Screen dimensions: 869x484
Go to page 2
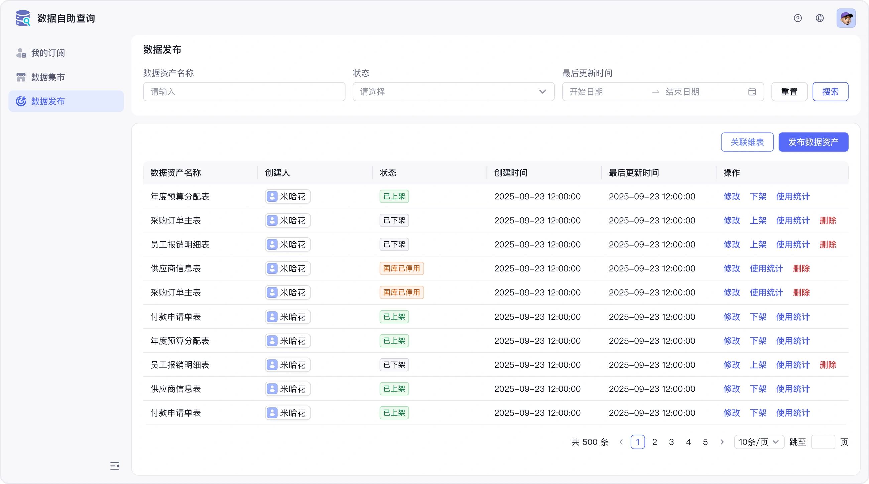coord(654,442)
